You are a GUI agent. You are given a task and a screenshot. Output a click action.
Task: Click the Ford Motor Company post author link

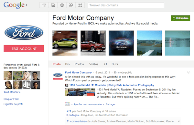pyautogui.click(x=78, y=72)
